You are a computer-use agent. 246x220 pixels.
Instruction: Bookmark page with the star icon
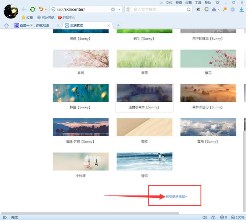coord(113,9)
